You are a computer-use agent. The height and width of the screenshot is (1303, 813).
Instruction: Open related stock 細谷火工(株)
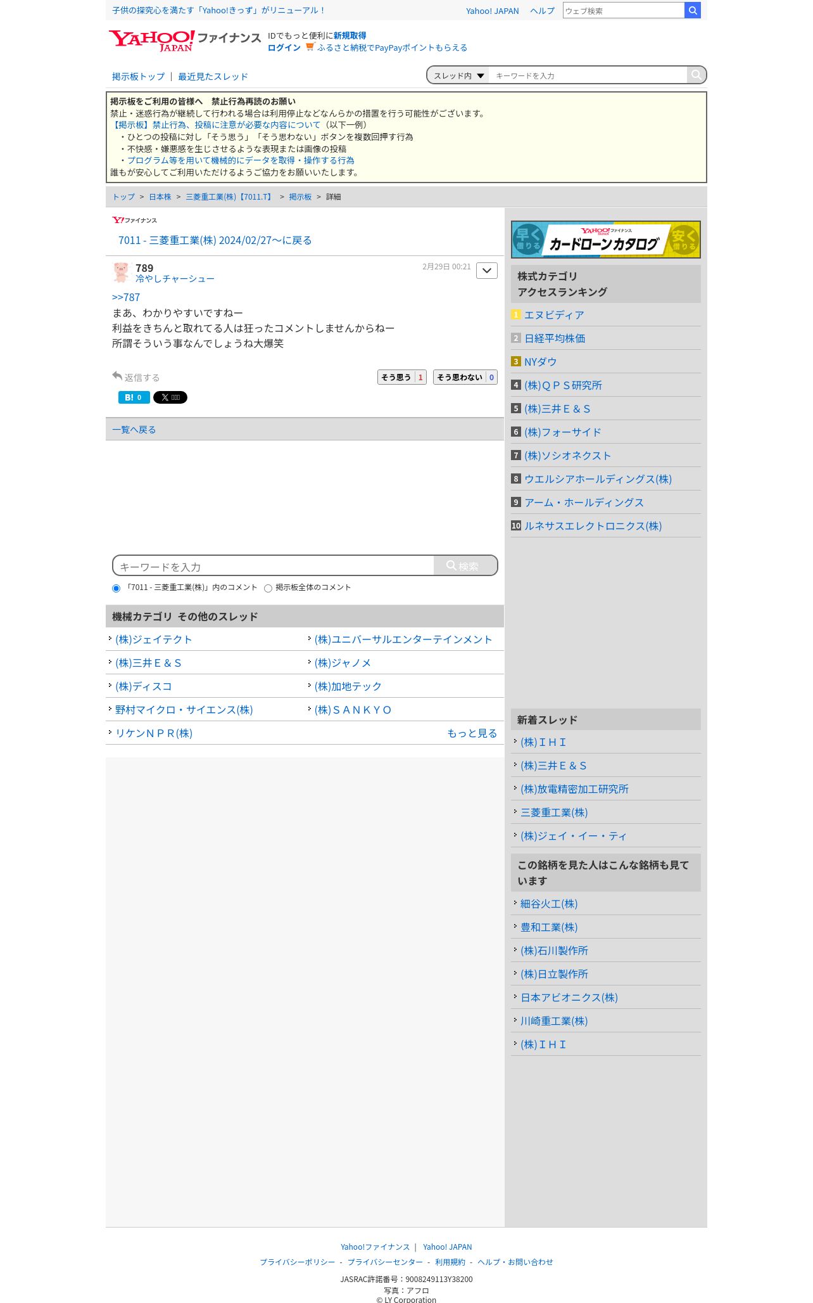(x=549, y=904)
